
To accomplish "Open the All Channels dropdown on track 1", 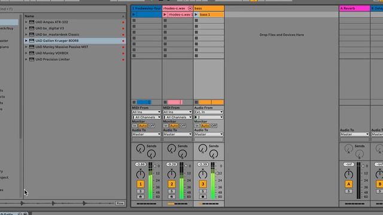I will coord(146,117).
